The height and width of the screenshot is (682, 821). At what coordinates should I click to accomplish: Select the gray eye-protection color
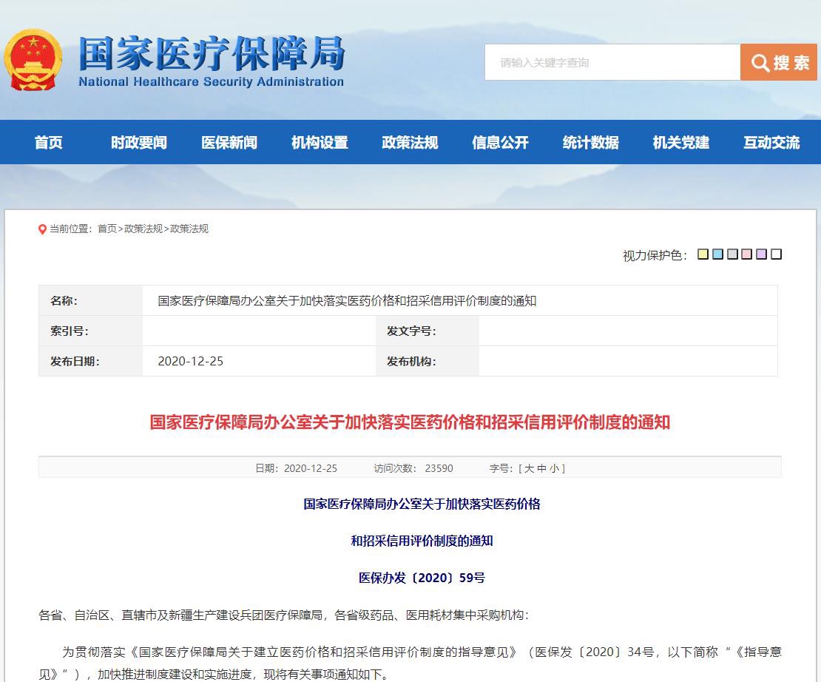(732, 254)
